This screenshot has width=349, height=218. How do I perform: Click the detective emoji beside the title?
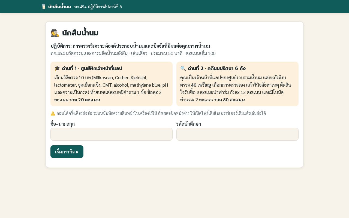(55, 33)
